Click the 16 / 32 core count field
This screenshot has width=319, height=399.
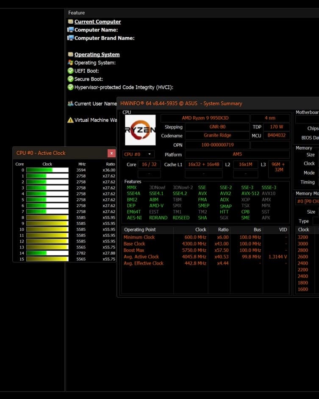click(x=149, y=165)
